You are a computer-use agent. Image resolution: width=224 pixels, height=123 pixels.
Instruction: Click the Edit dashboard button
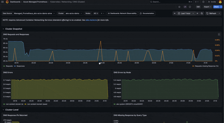click(x=198, y=7)
